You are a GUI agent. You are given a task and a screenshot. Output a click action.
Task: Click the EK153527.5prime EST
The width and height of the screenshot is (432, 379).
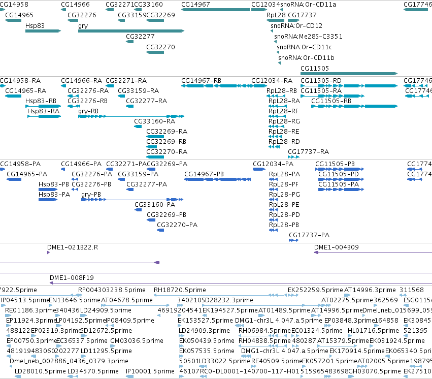pos(180,326)
